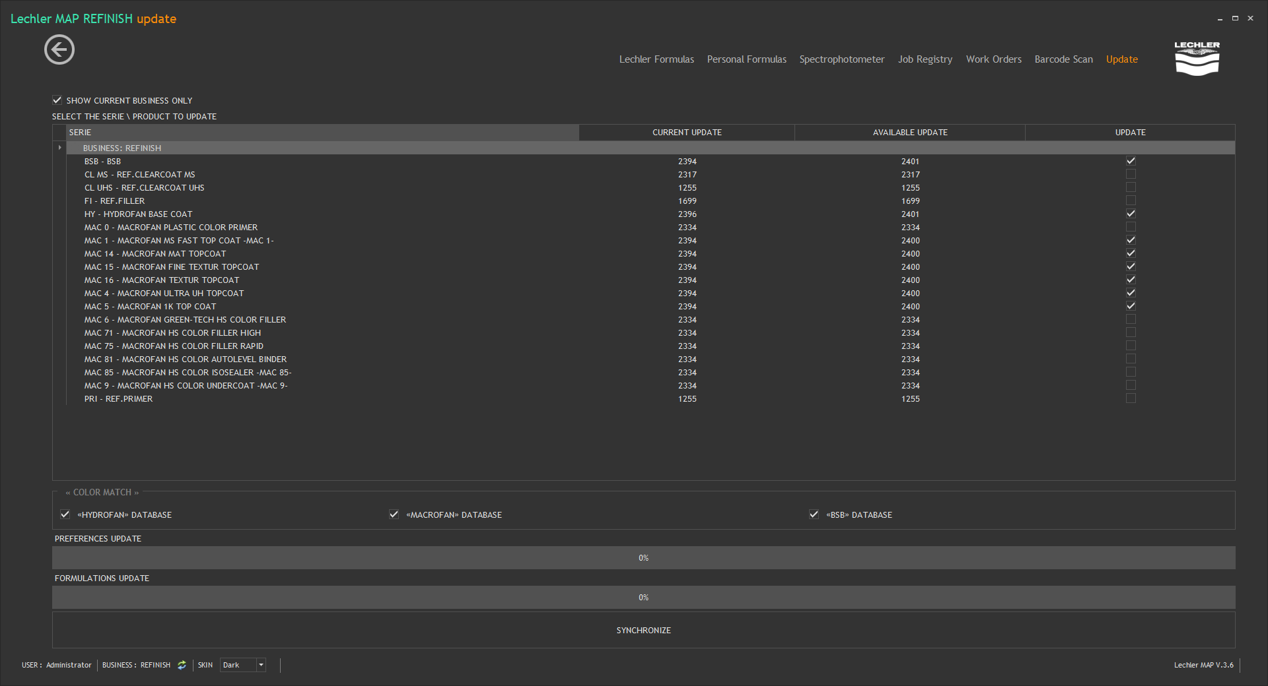Check update box for FI - REF.FILLER
Viewport: 1268px width, 686px height.
coord(1131,201)
